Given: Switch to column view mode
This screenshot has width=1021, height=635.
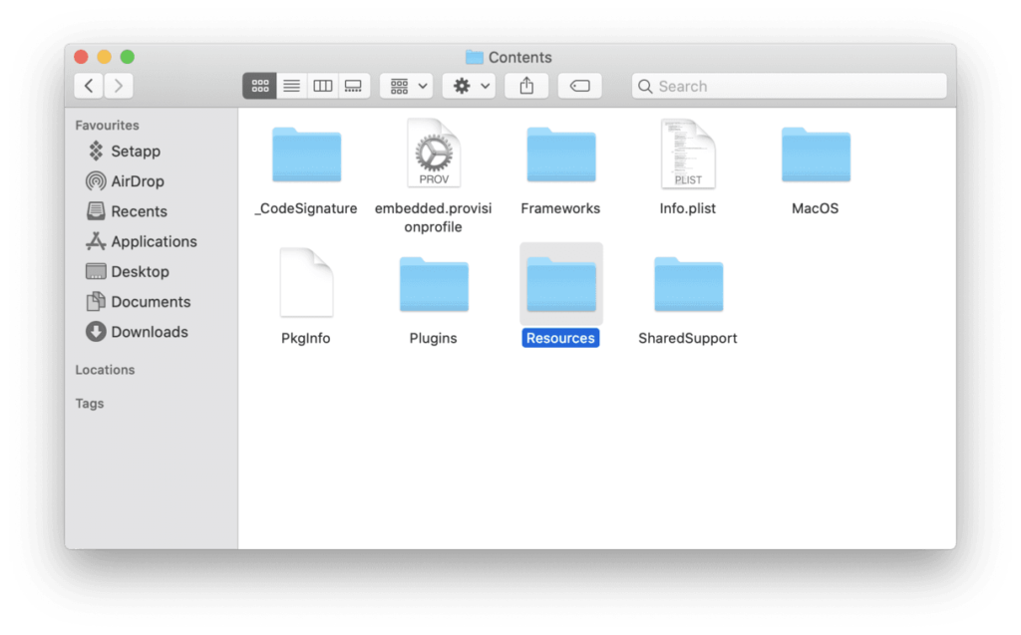Looking at the screenshot, I should point(323,86).
